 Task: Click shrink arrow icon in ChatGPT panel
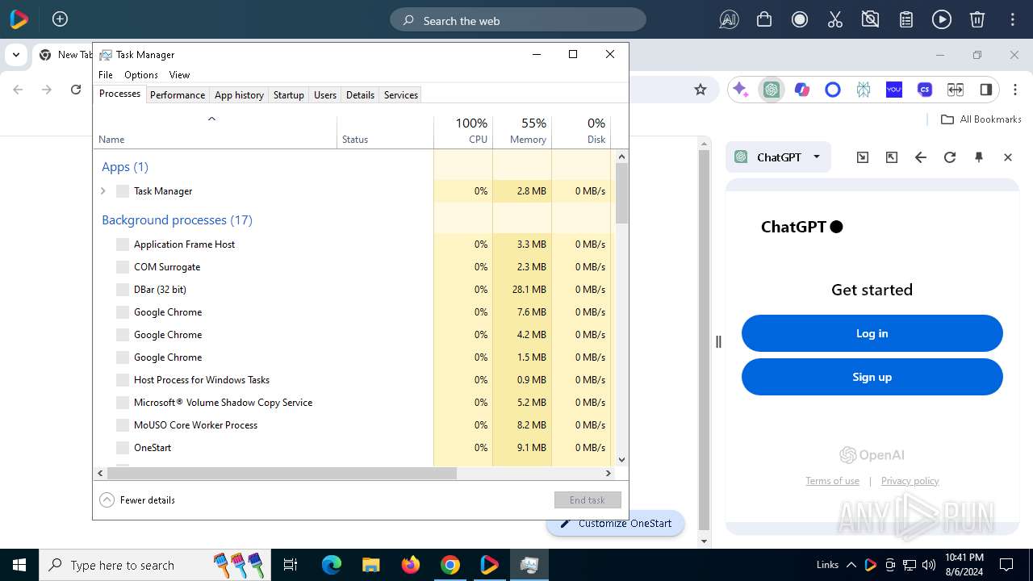click(x=863, y=157)
